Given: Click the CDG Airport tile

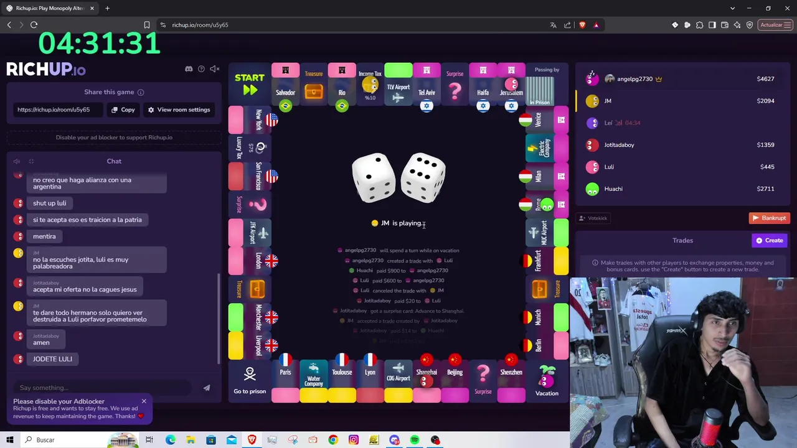Looking at the screenshot, I should [x=398, y=381].
